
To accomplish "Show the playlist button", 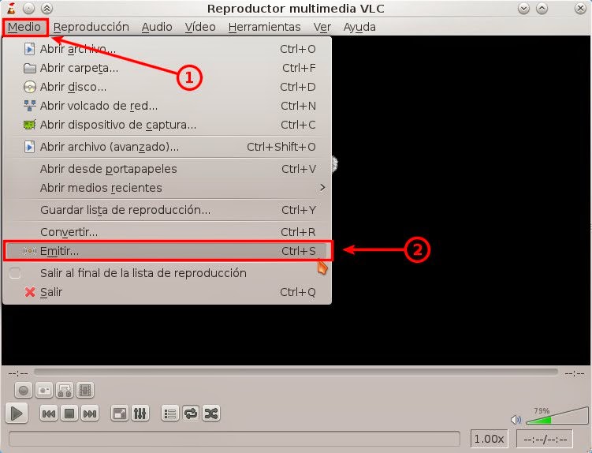I will click(170, 414).
